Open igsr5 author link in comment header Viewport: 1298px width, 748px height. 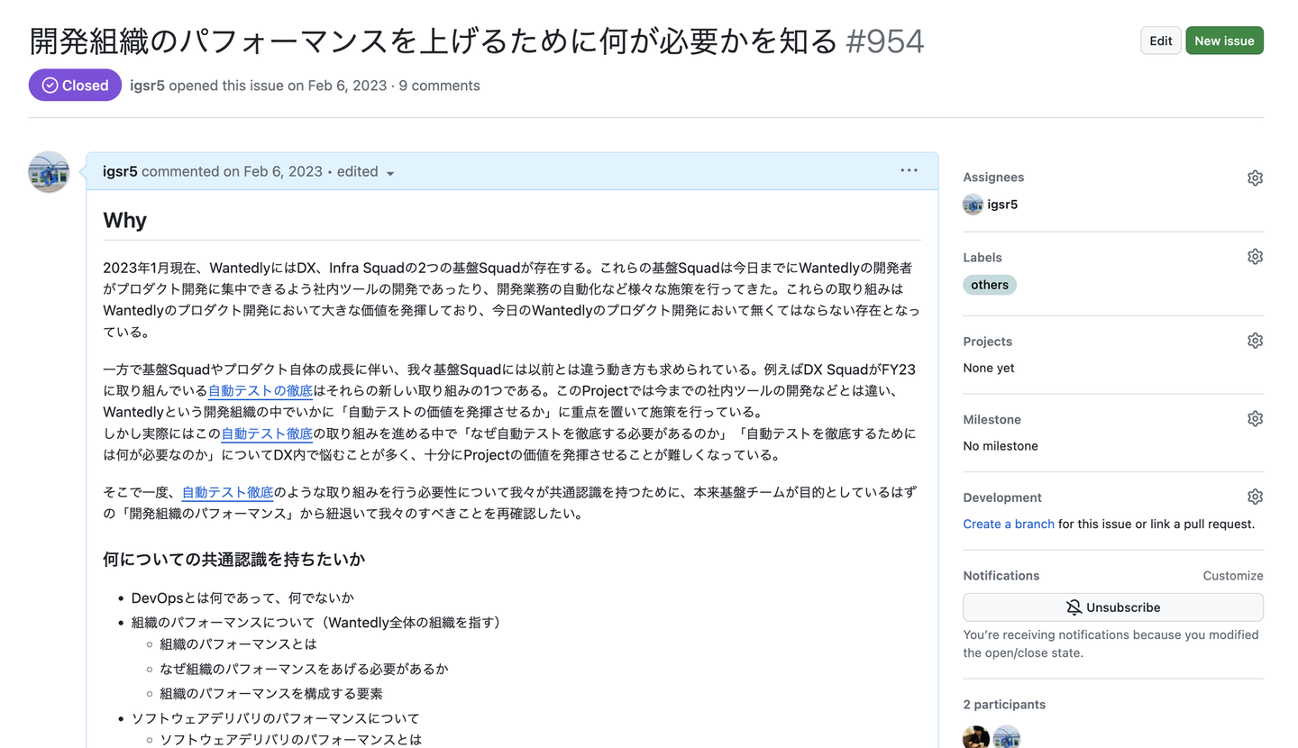120,171
